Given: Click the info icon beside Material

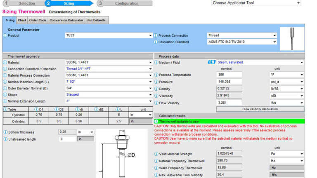Looking at the screenshot, I should [x=5, y=63].
